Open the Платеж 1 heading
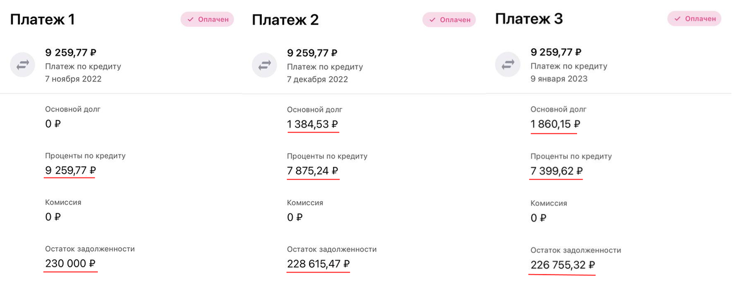 pyautogui.click(x=43, y=20)
